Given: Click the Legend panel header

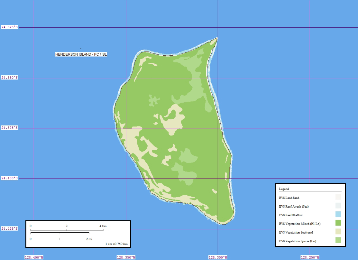Looking at the screenshot, I should 283,189.
